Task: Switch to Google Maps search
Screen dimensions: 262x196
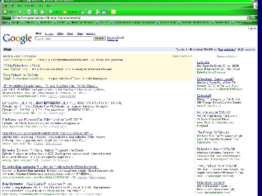Action: [x=80, y=33]
